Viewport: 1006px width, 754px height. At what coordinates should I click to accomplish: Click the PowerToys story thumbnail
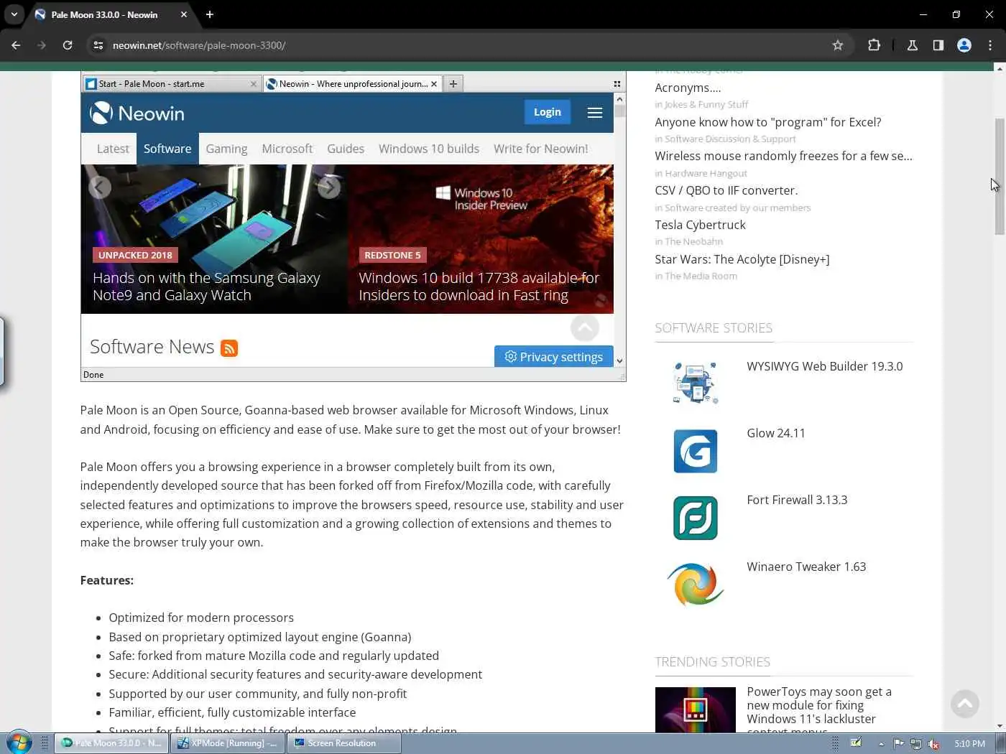[695, 709]
